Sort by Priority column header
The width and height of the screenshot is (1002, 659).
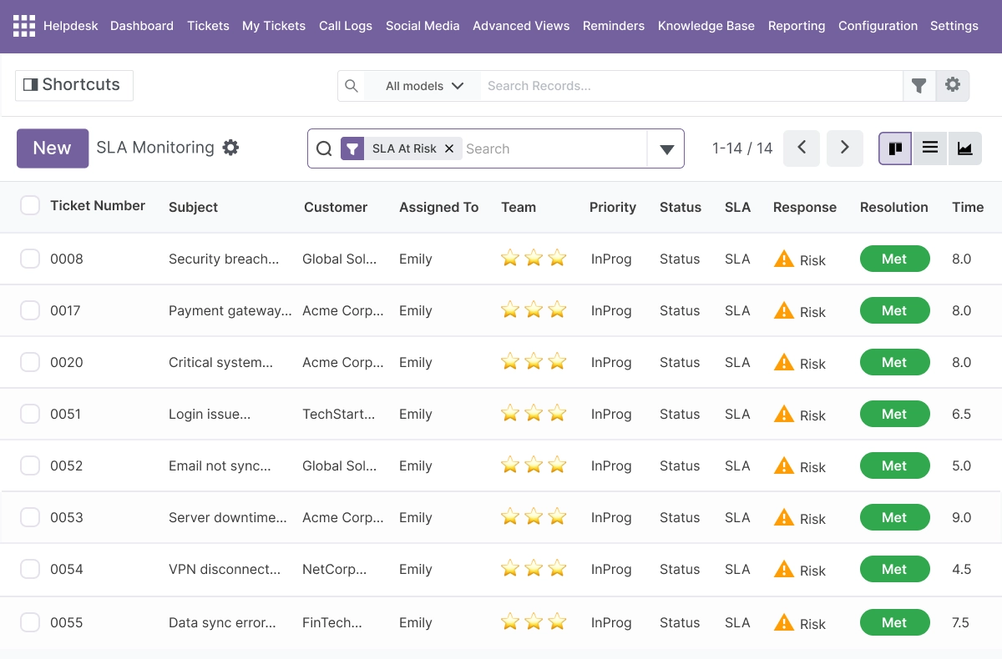pyautogui.click(x=613, y=207)
